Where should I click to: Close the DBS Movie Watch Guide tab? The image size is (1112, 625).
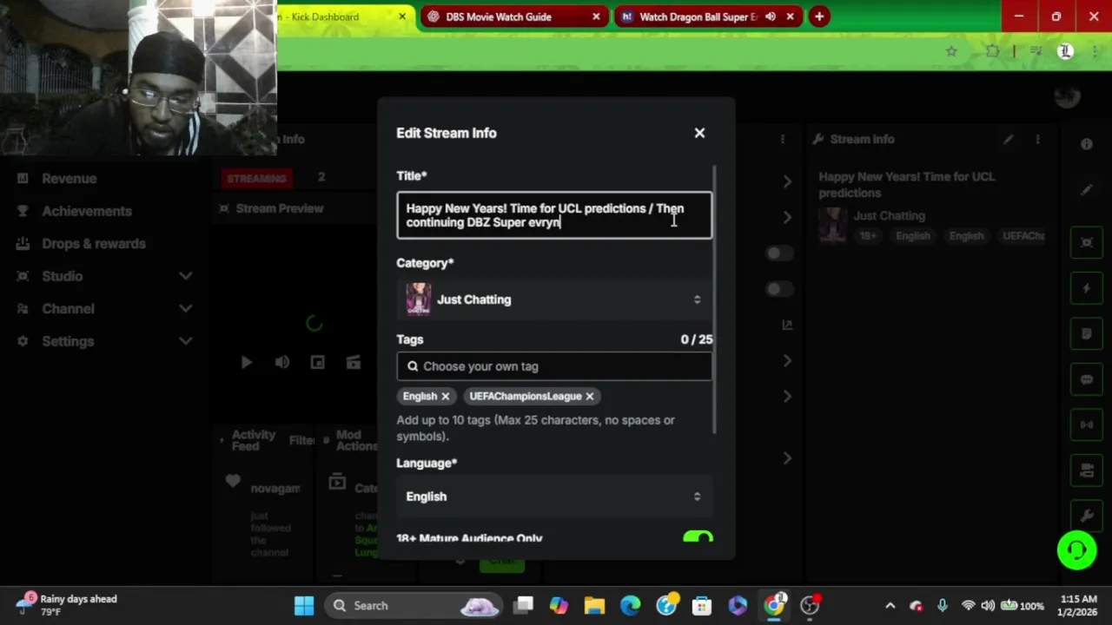click(x=596, y=16)
